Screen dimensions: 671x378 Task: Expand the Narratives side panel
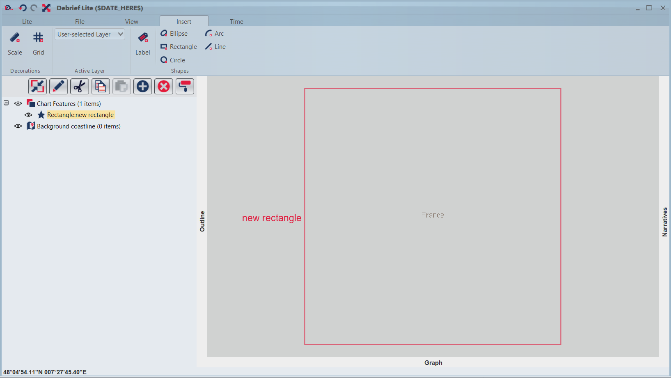coord(665,222)
